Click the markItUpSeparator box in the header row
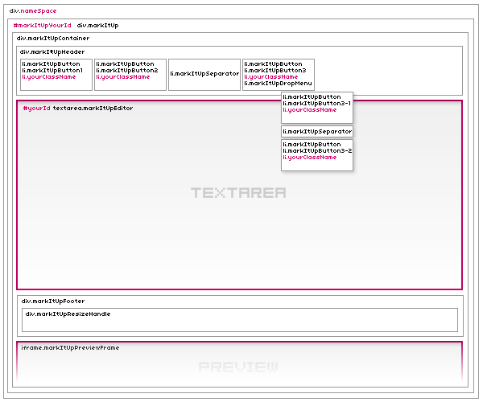Screen dimensions: 483x402 pos(204,74)
